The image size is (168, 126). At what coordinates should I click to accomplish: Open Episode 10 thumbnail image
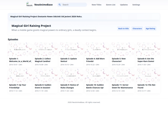(x=97, y=76)
